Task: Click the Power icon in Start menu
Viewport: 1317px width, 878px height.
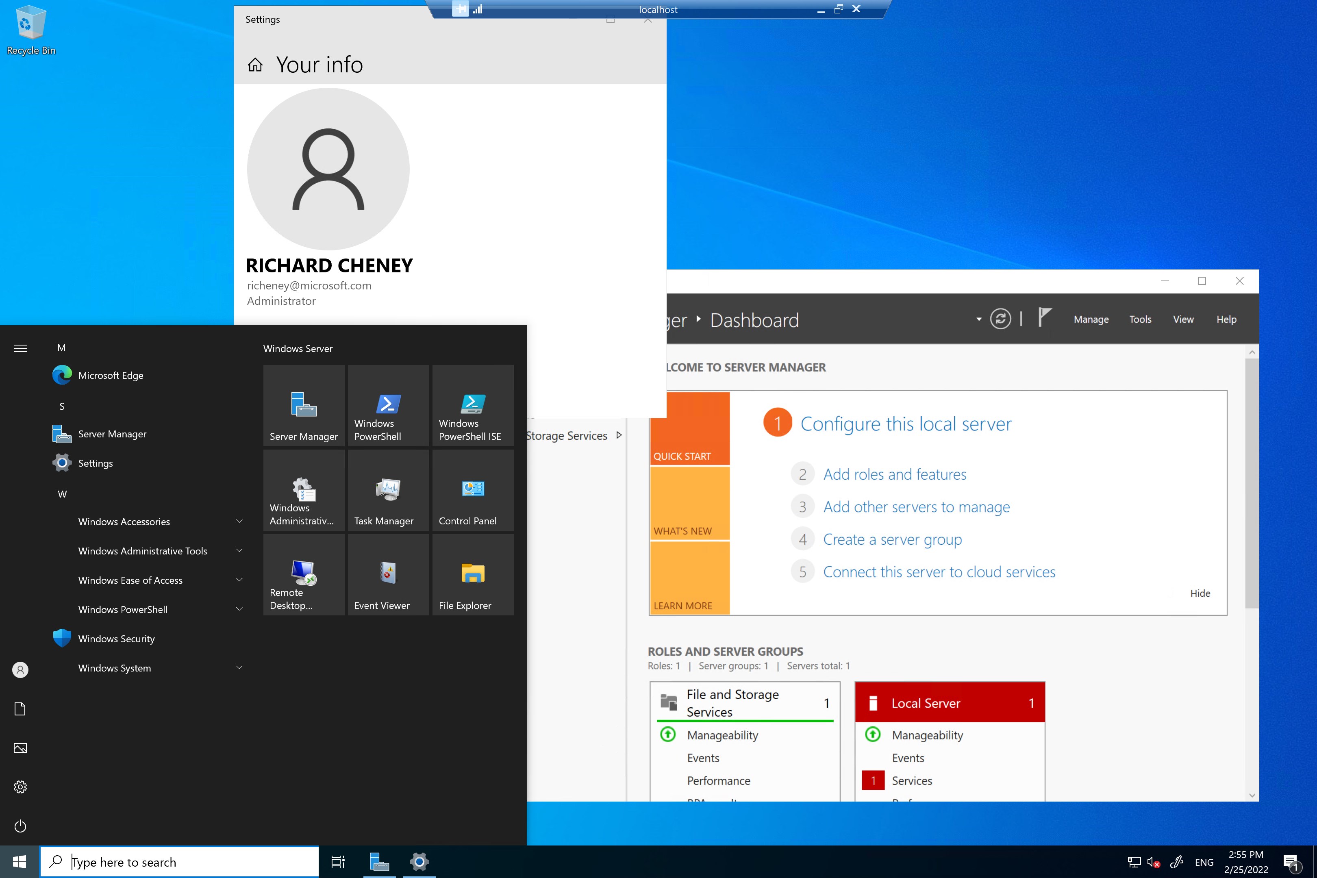Action: tap(20, 826)
